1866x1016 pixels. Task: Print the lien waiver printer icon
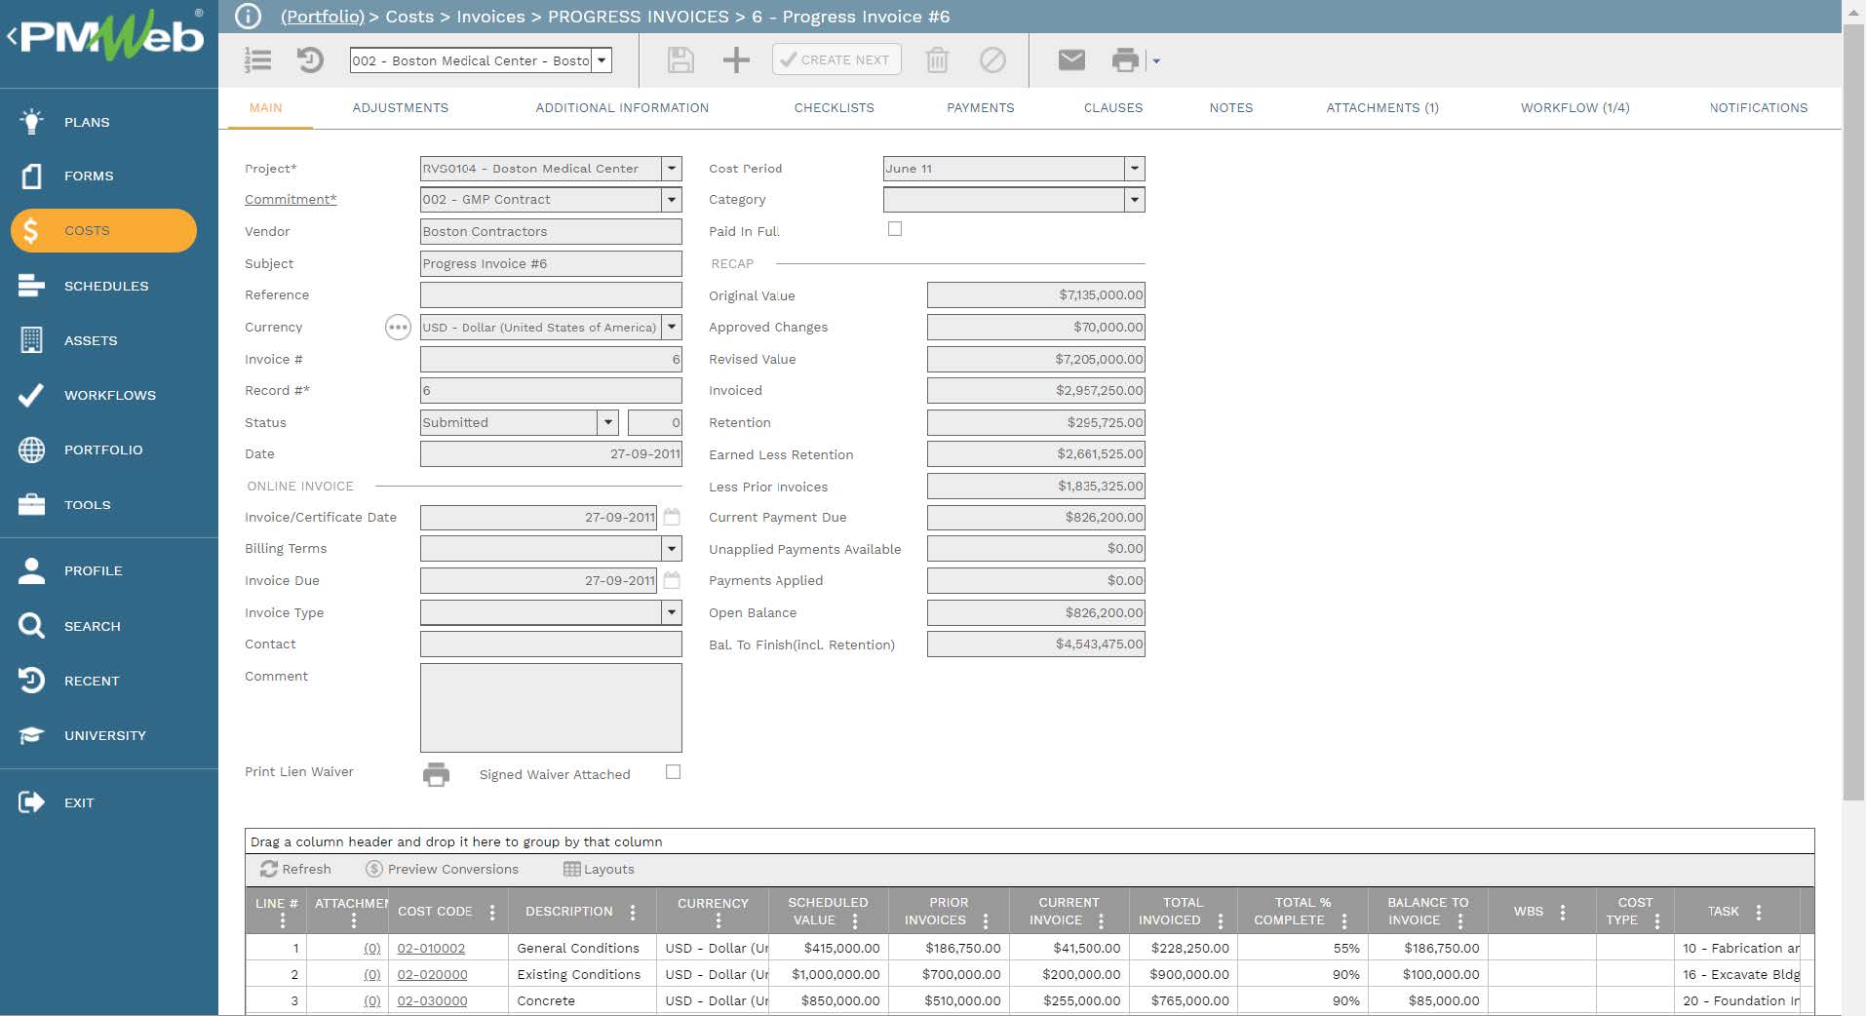(x=436, y=774)
